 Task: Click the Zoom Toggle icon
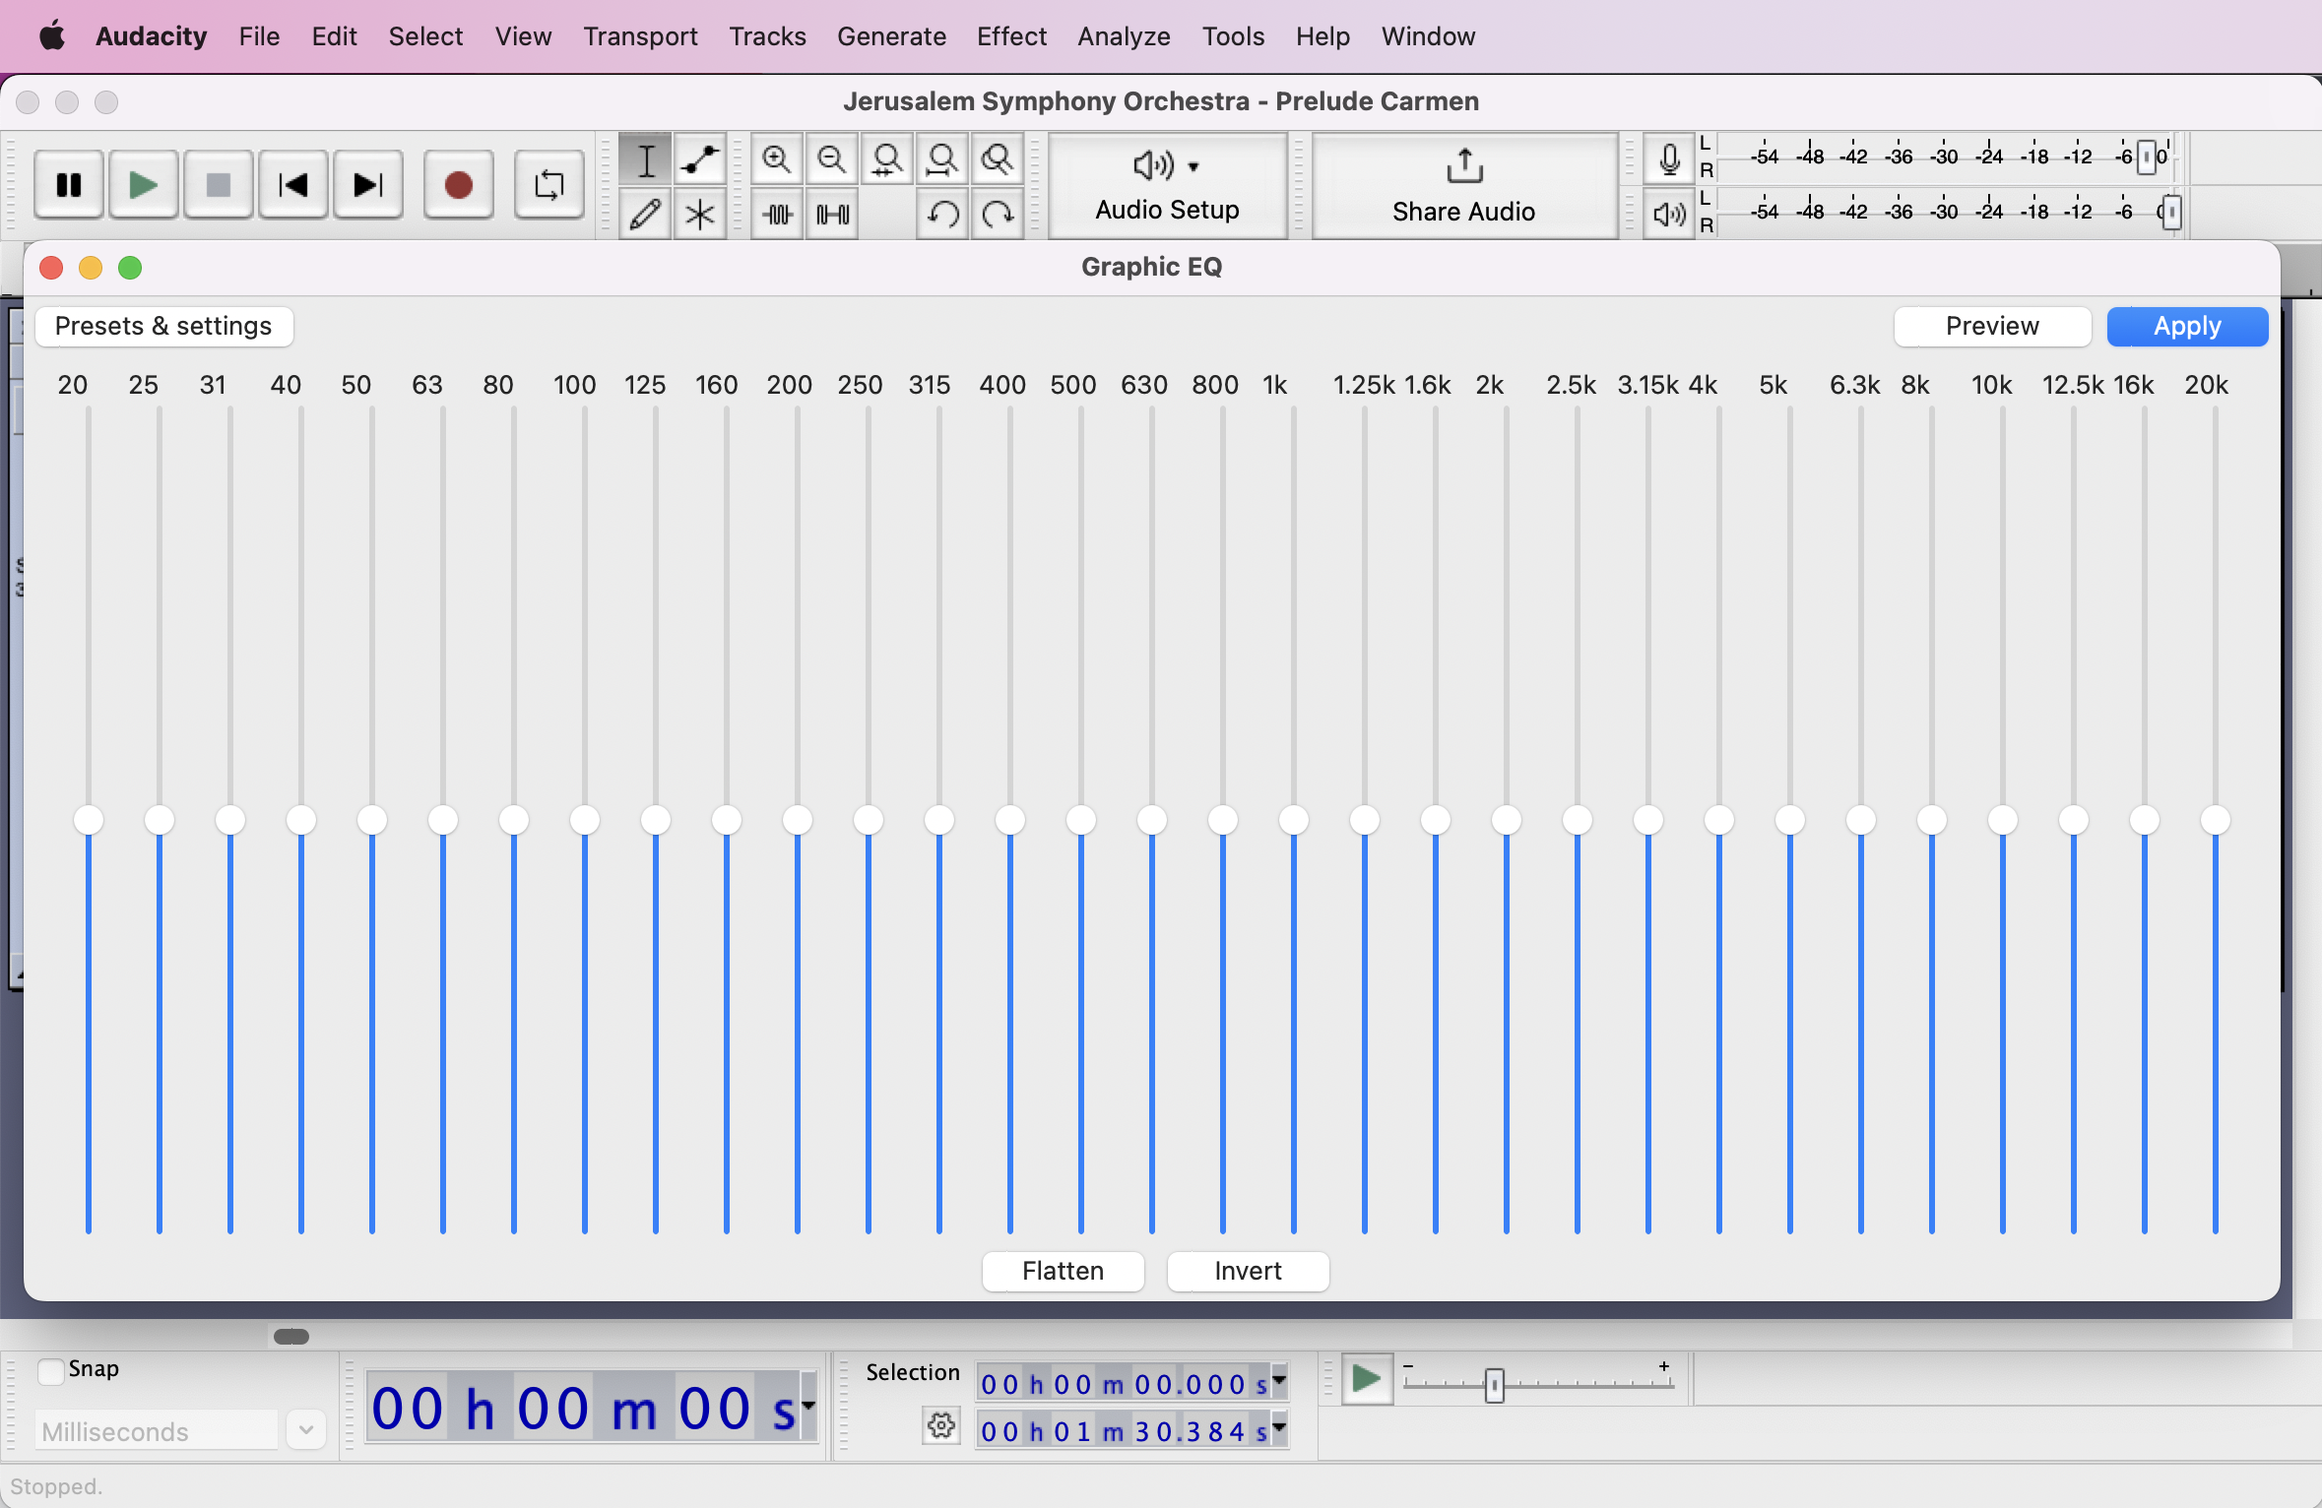point(998,159)
